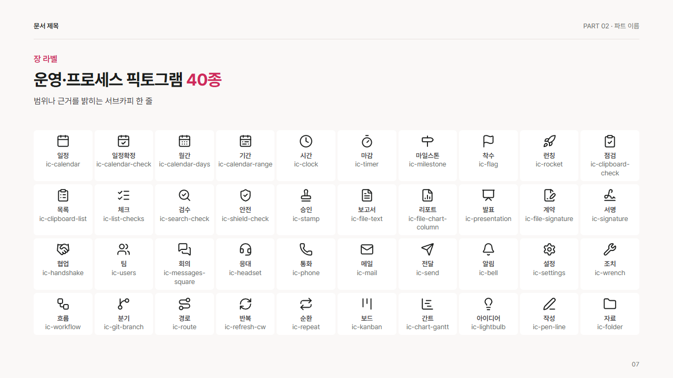Choose the shield-check icon for 안전
Image resolution: width=673 pixels, height=378 pixels.
(246, 195)
